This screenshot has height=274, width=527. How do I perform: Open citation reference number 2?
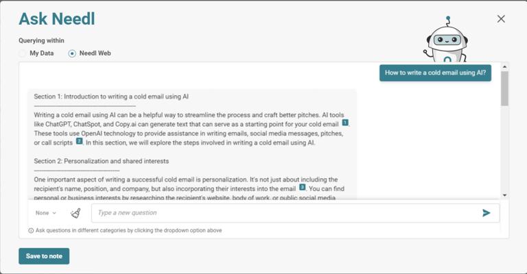point(79,141)
